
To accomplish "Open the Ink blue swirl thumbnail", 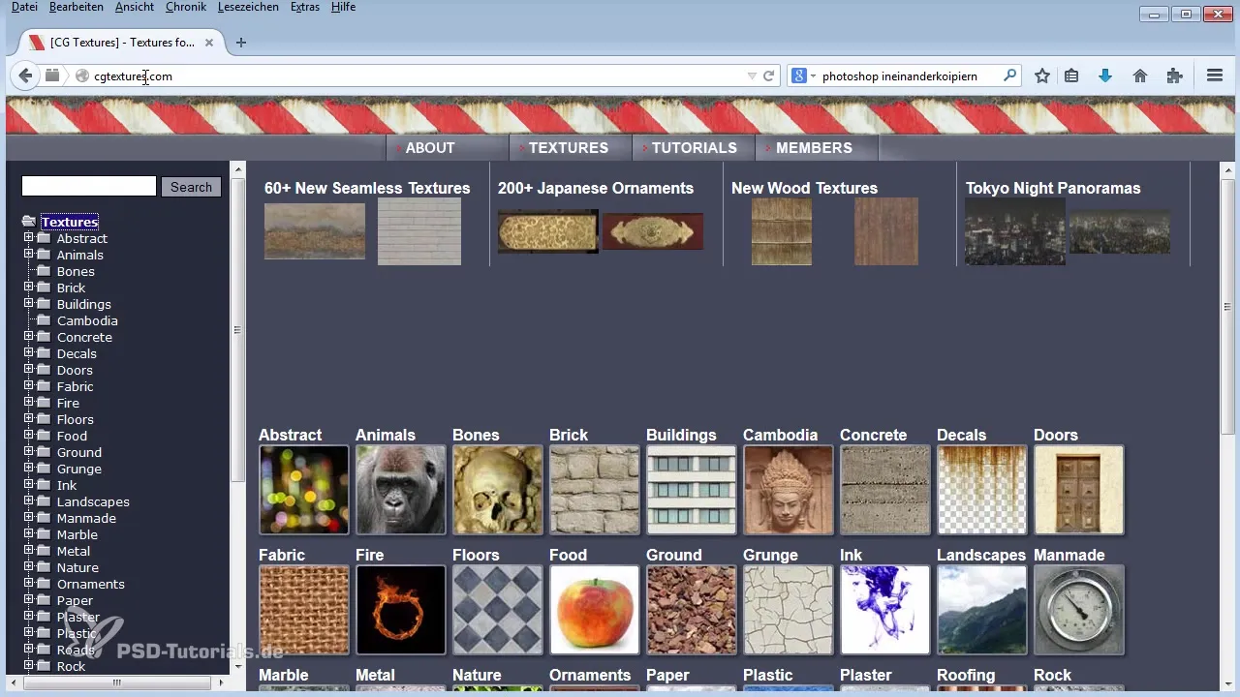I will 885,610.
